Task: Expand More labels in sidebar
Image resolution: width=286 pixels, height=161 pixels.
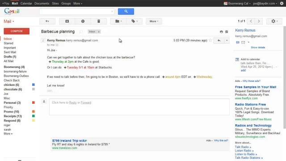Action: pos(8,134)
